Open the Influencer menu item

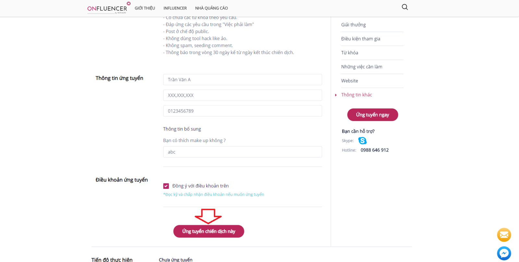(175, 8)
